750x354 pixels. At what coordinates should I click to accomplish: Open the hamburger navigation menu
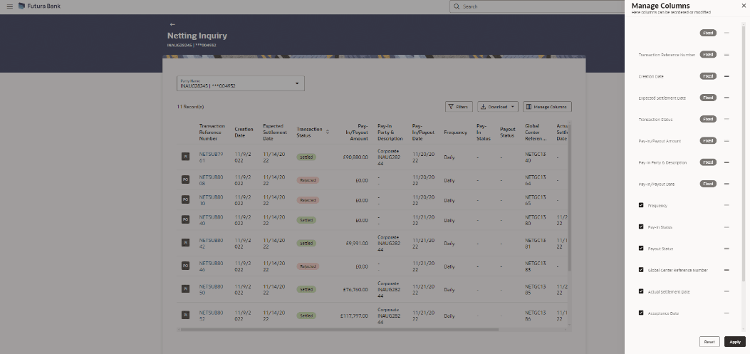pos(9,6)
